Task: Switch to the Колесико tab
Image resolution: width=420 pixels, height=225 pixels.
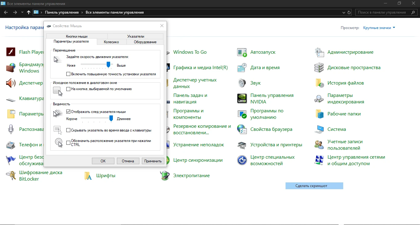Action: tap(111, 42)
